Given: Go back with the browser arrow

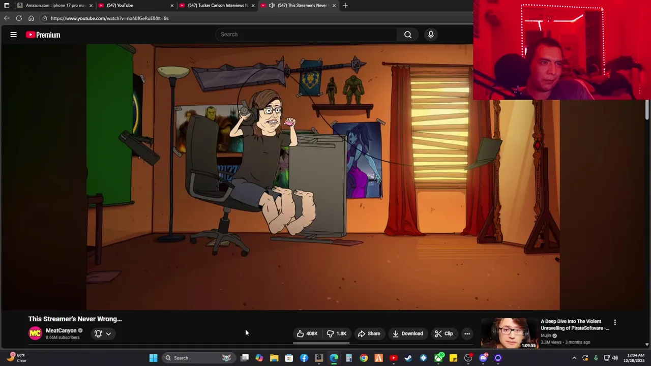Looking at the screenshot, I should [x=7, y=18].
